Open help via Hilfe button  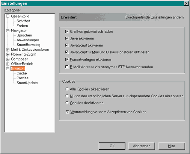coord(172,146)
